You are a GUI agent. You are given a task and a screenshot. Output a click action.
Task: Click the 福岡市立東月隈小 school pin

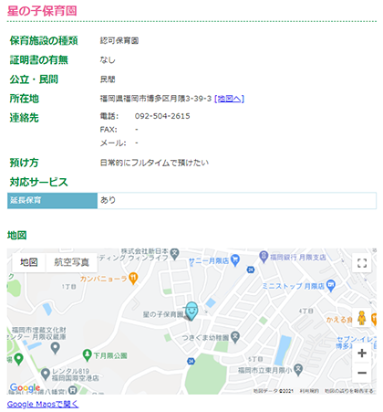pyautogui.click(x=298, y=370)
